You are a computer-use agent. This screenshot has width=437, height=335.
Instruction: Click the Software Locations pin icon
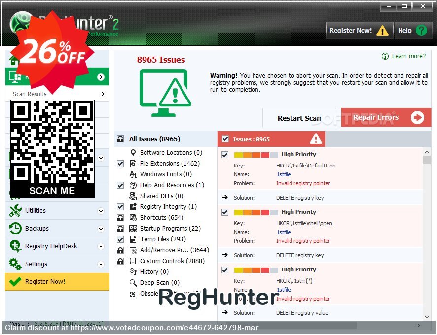tap(133, 153)
